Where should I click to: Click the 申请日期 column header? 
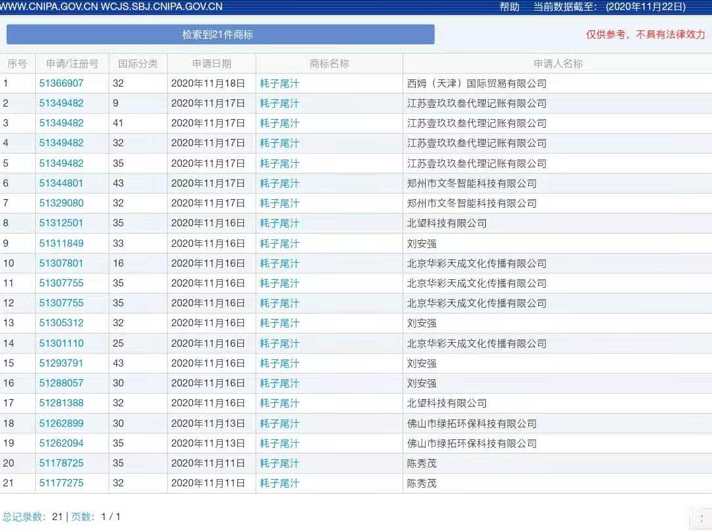212,64
